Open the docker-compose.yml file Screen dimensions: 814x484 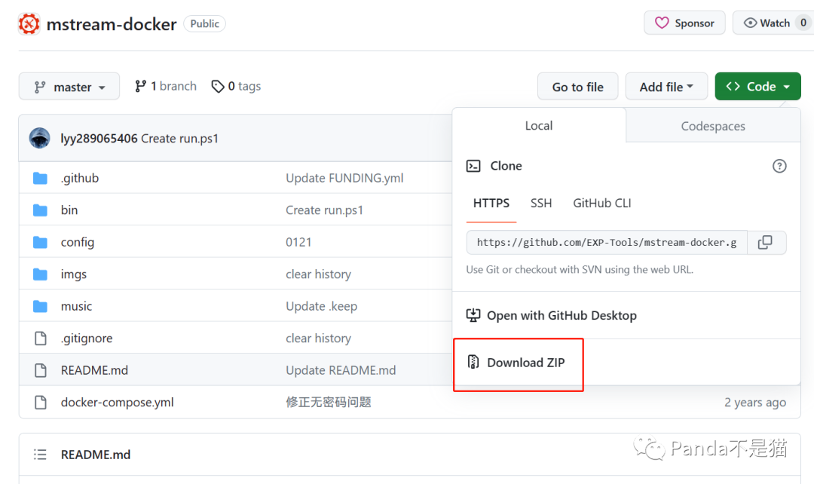118,403
